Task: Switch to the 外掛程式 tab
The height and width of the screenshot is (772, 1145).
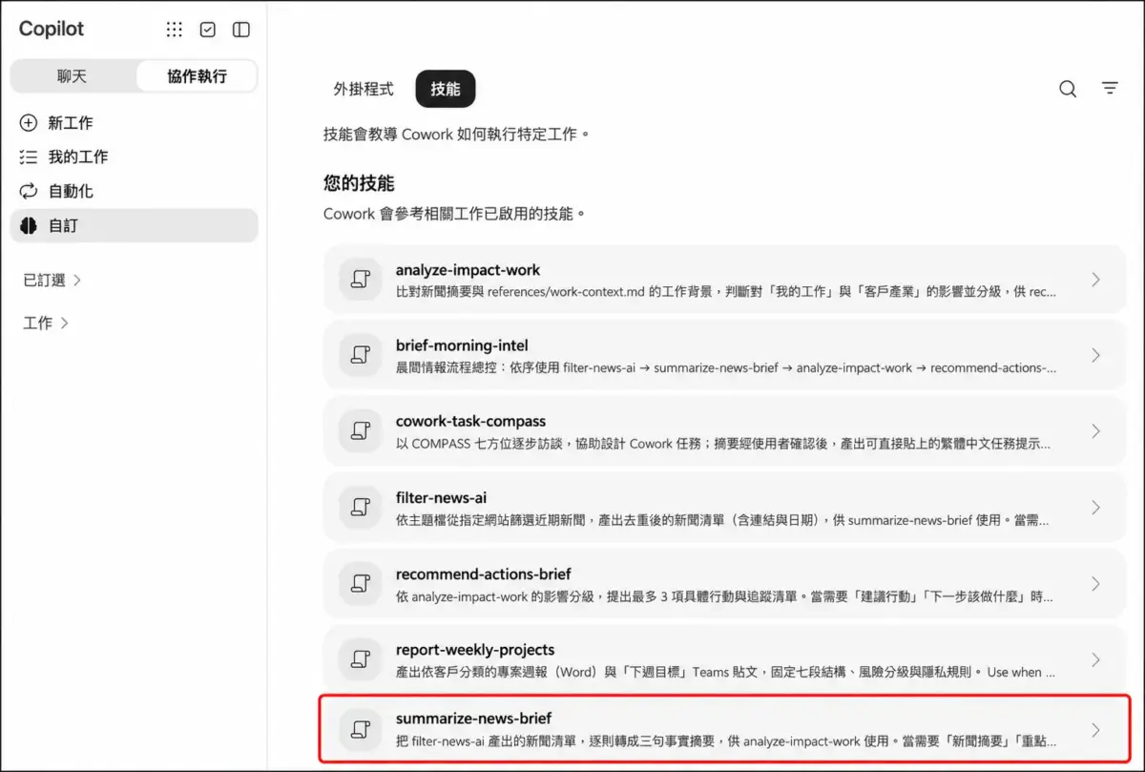Action: click(x=364, y=89)
